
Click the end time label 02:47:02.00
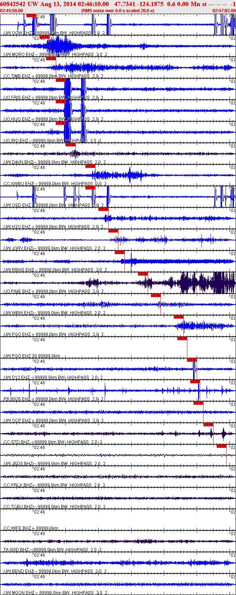(x=224, y=11)
